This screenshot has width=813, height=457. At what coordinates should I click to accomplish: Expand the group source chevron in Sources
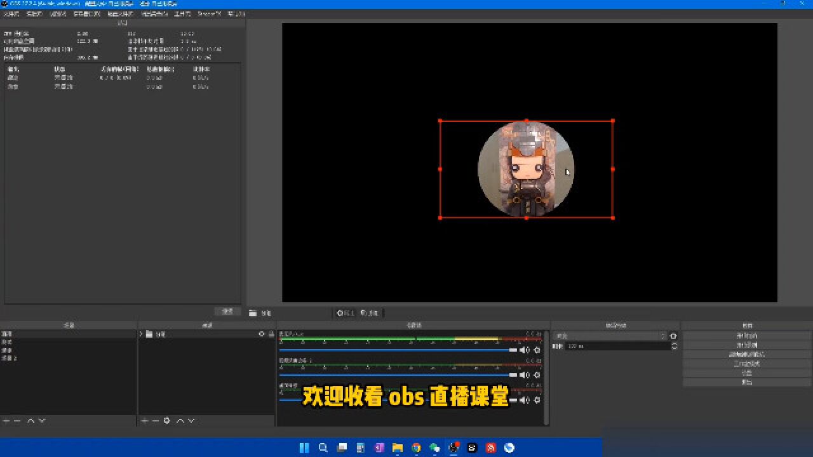point(141,334)
